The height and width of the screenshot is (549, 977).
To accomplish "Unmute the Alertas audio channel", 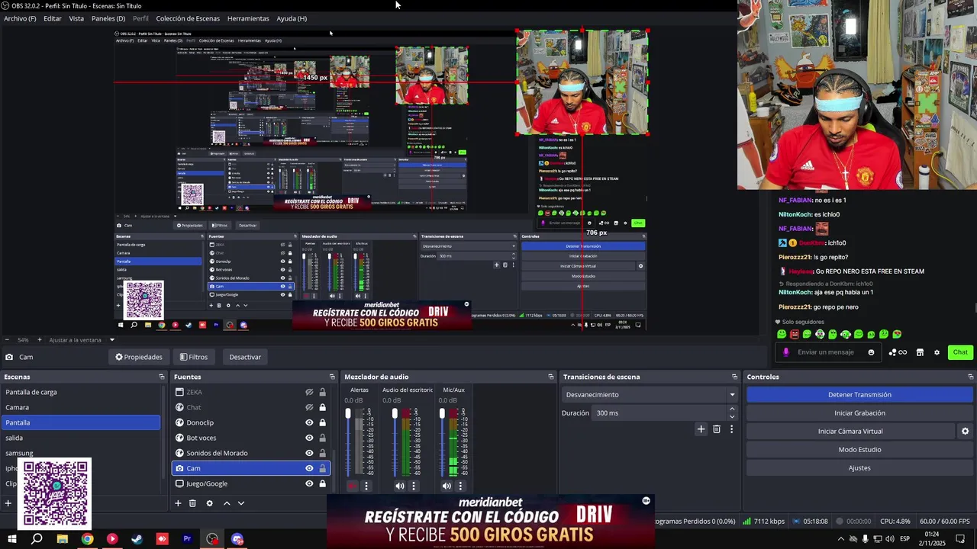I will (x=352, y=486).
